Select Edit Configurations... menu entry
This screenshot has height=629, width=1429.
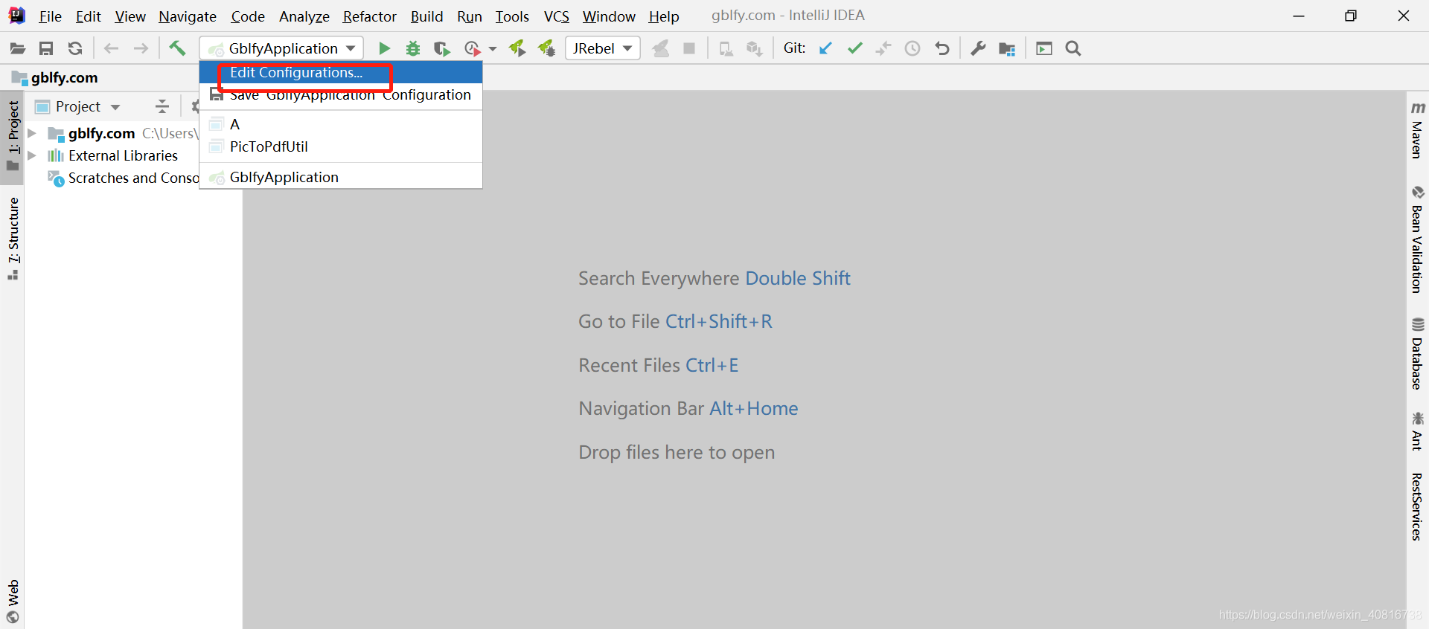[341, 72]
